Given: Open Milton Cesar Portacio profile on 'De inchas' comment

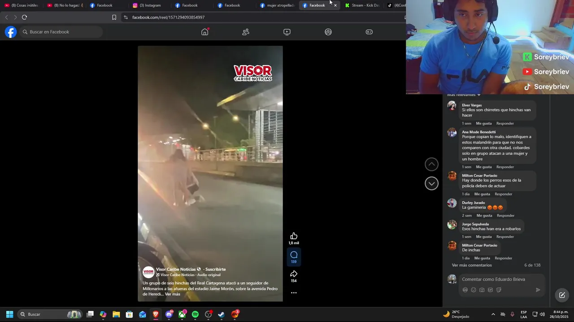Looking at the screenshot, I should [479, 245].
